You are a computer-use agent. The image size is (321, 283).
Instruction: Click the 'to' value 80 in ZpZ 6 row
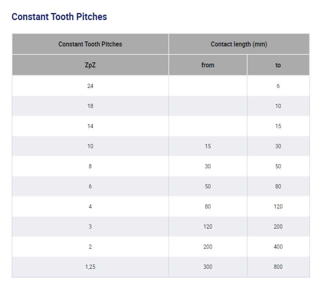[x=278, y=186]
